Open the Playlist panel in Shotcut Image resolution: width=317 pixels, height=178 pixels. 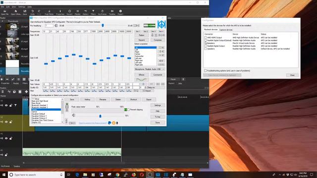[x=77, y=12]
